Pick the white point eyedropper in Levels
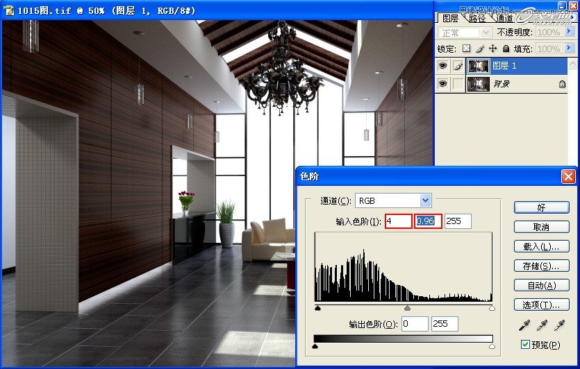 click(559, 325)
